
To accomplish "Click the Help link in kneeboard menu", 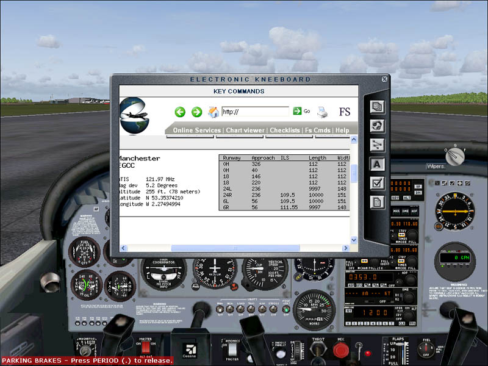I will tap(342, 130).
